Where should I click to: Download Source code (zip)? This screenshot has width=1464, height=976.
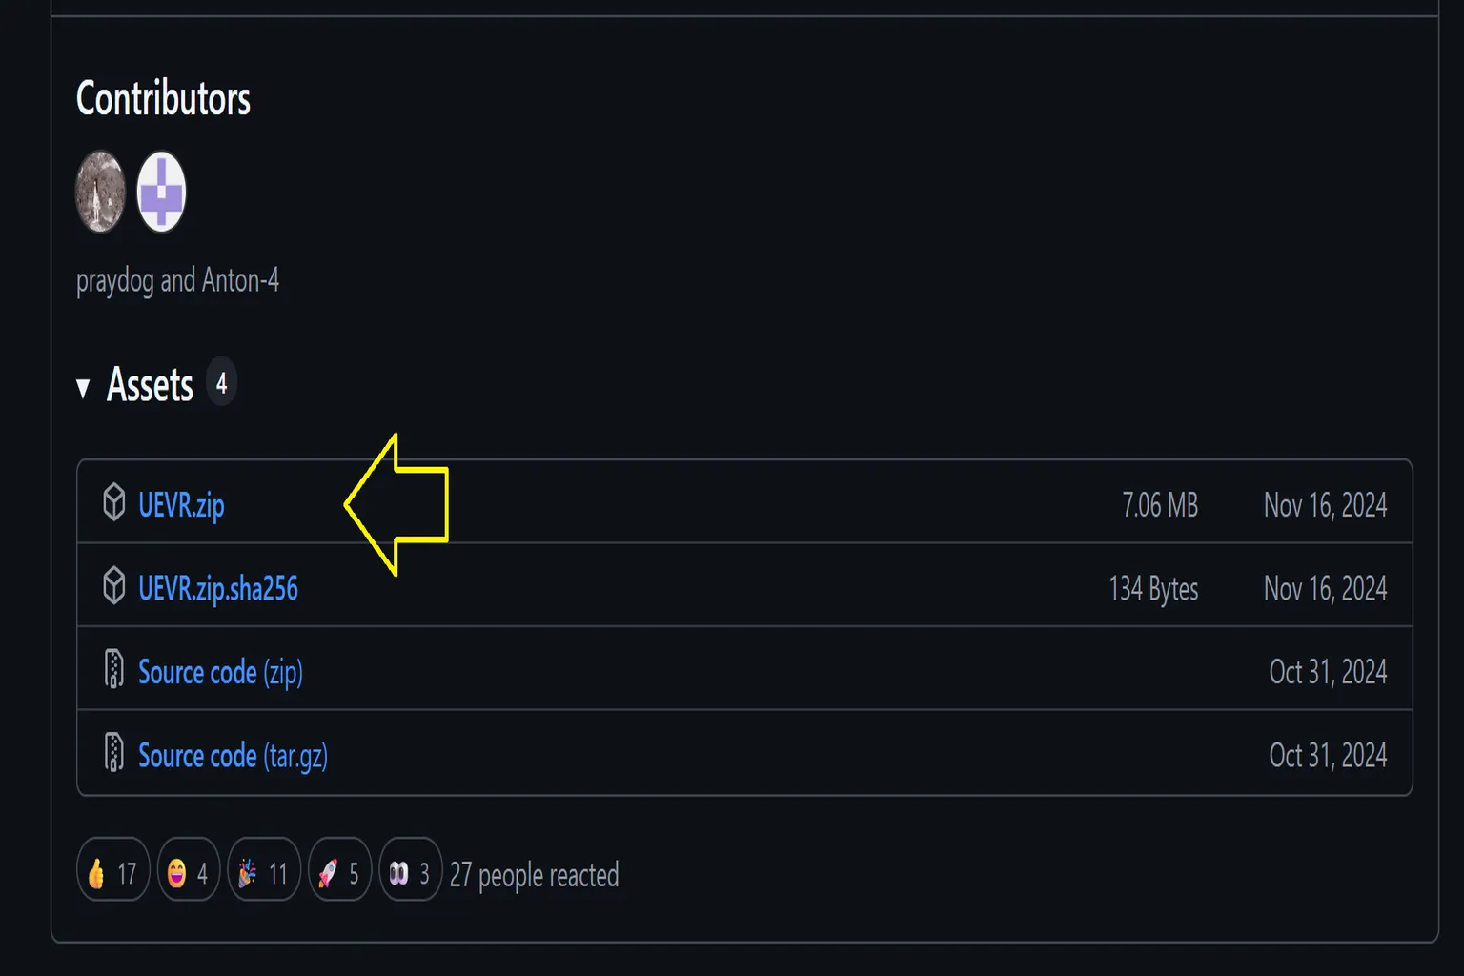pyautogui.click(x=220, y=672)
